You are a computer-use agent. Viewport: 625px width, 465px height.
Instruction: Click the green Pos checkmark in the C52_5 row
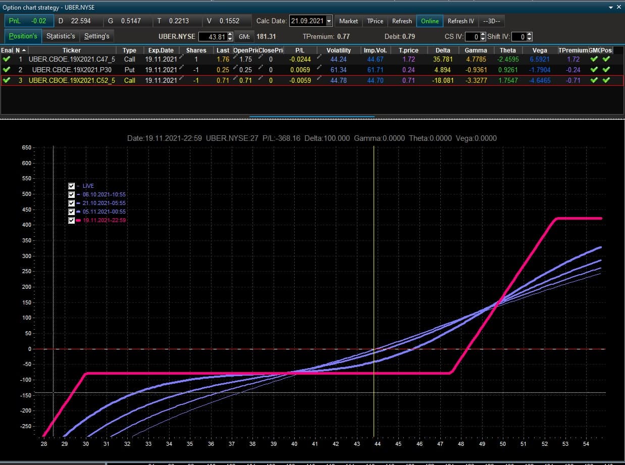tap(606, 80)
